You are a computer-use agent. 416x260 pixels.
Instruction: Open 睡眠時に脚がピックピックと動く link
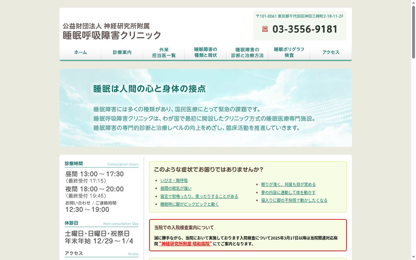tap(189, 204)
